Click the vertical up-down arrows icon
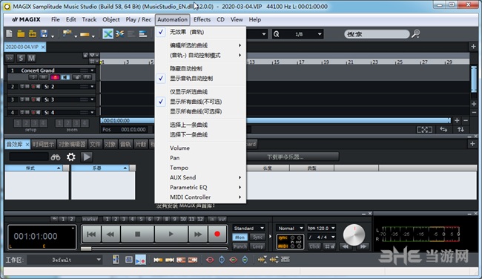Image resolution: width=482 pixels, height=279 pixels. tap(460, 130)
